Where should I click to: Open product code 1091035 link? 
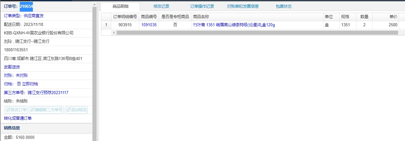149,25
